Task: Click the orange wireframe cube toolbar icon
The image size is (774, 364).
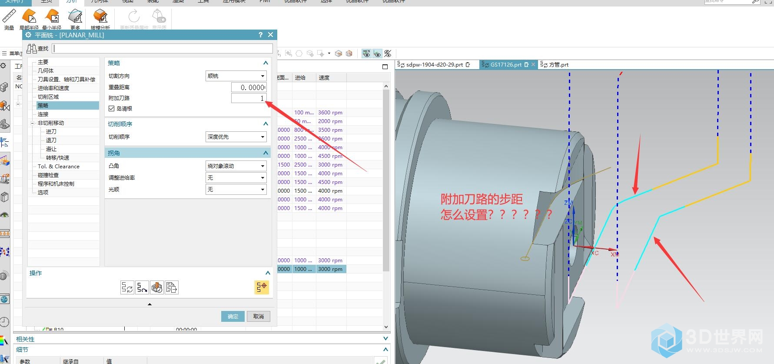Action: pyautogui.click(x=349, y=53)
